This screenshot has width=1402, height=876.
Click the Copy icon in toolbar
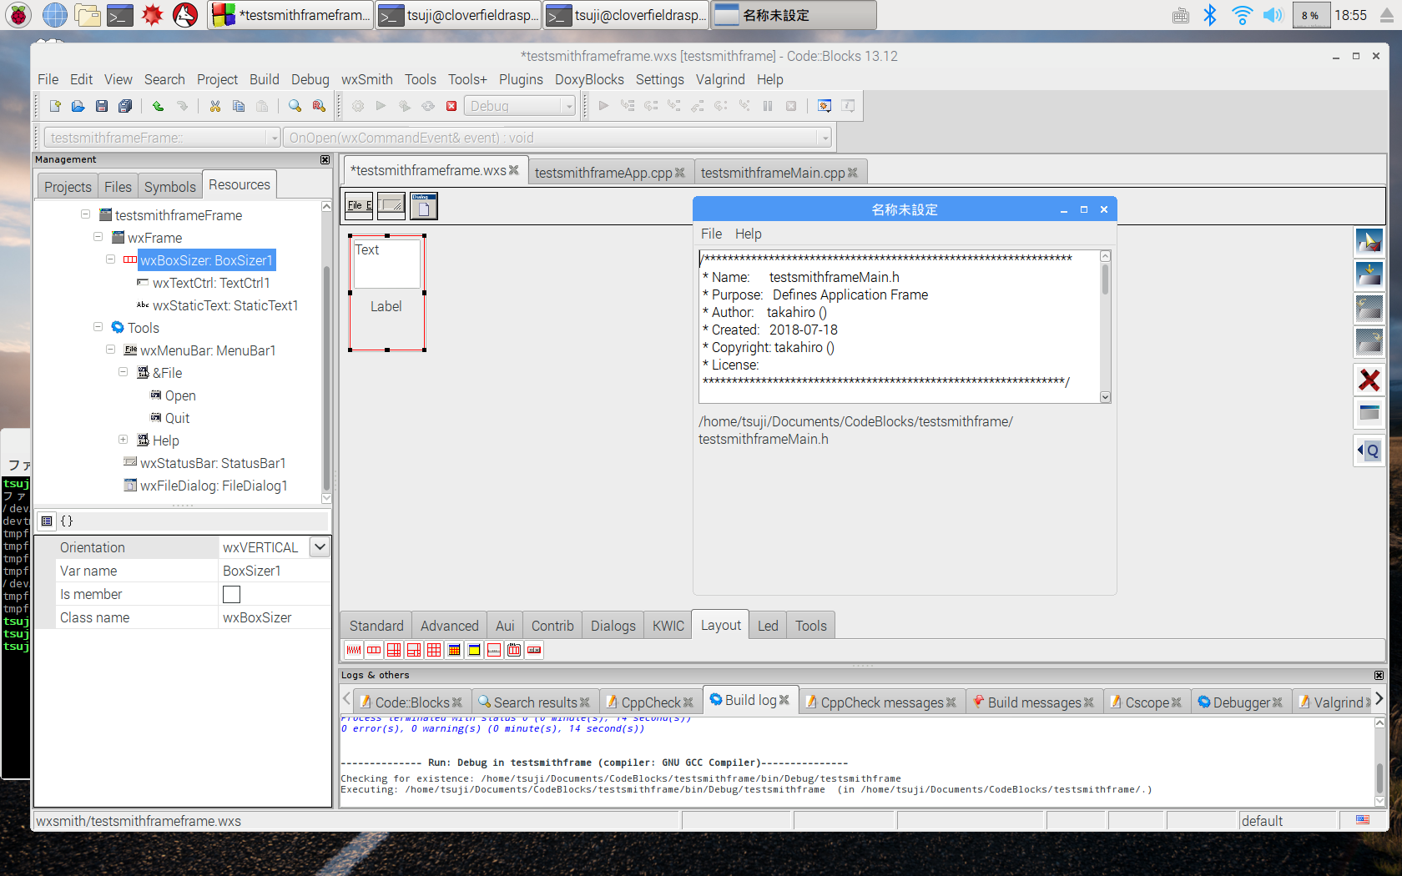click(239, 106)
